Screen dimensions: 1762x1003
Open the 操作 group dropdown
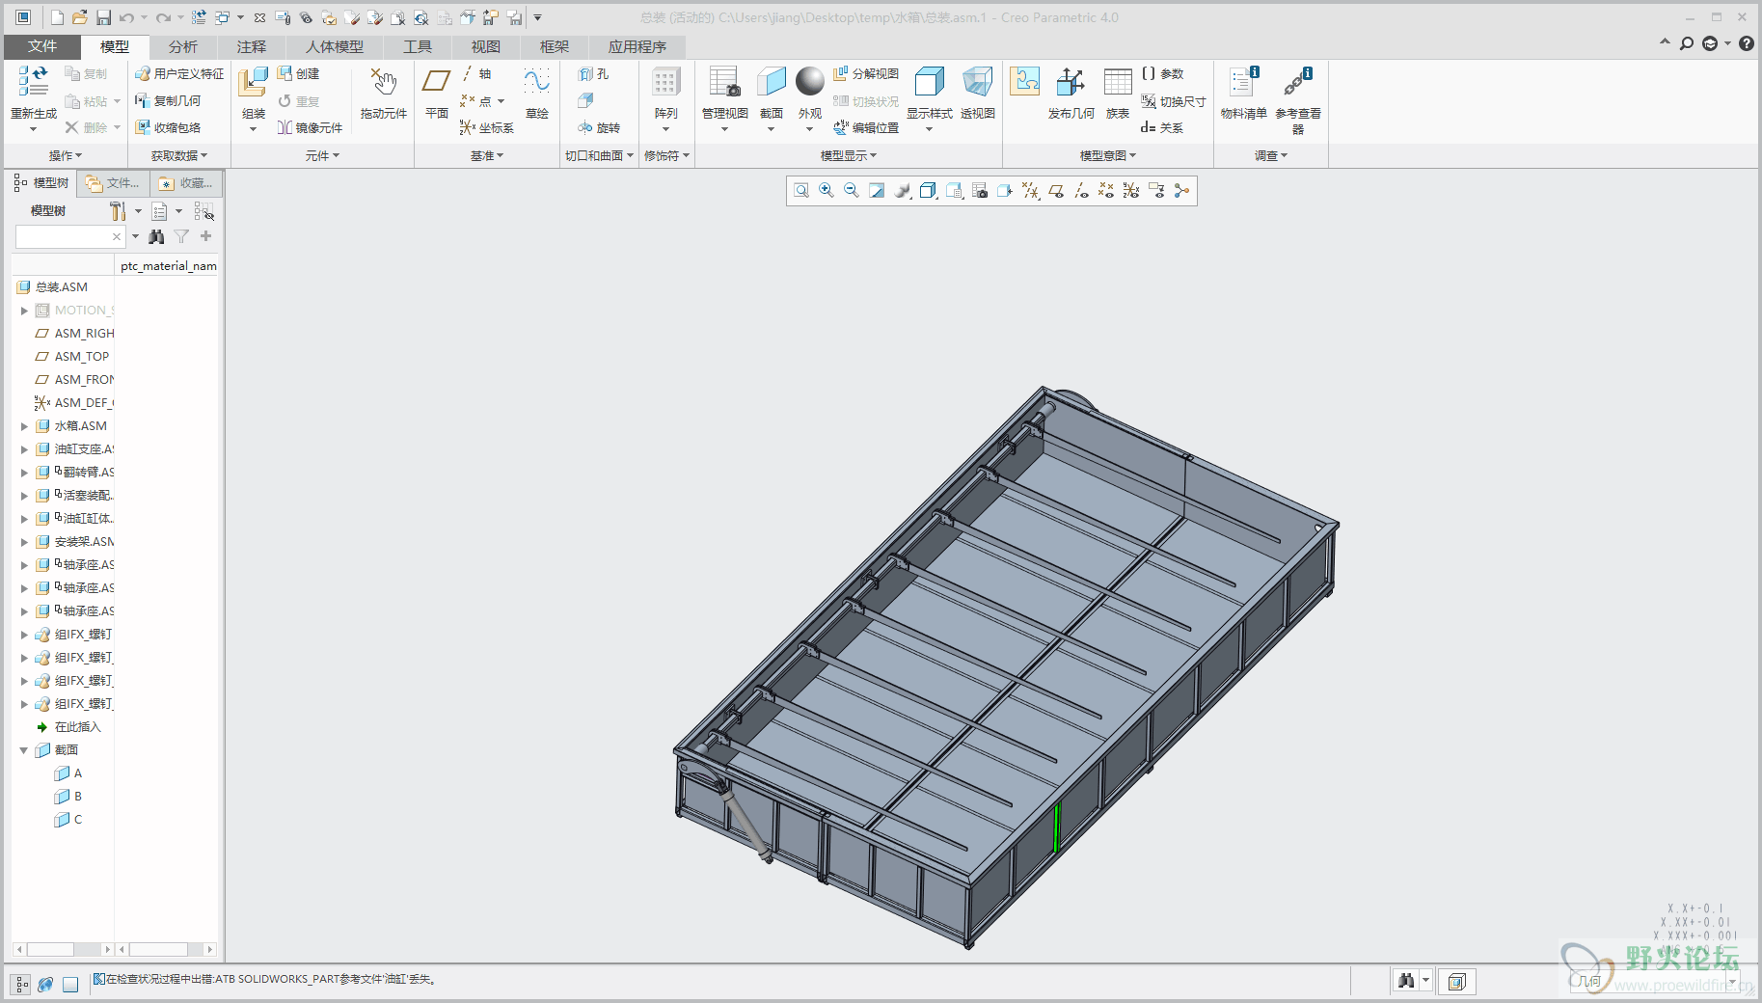(x=66, y=155)
